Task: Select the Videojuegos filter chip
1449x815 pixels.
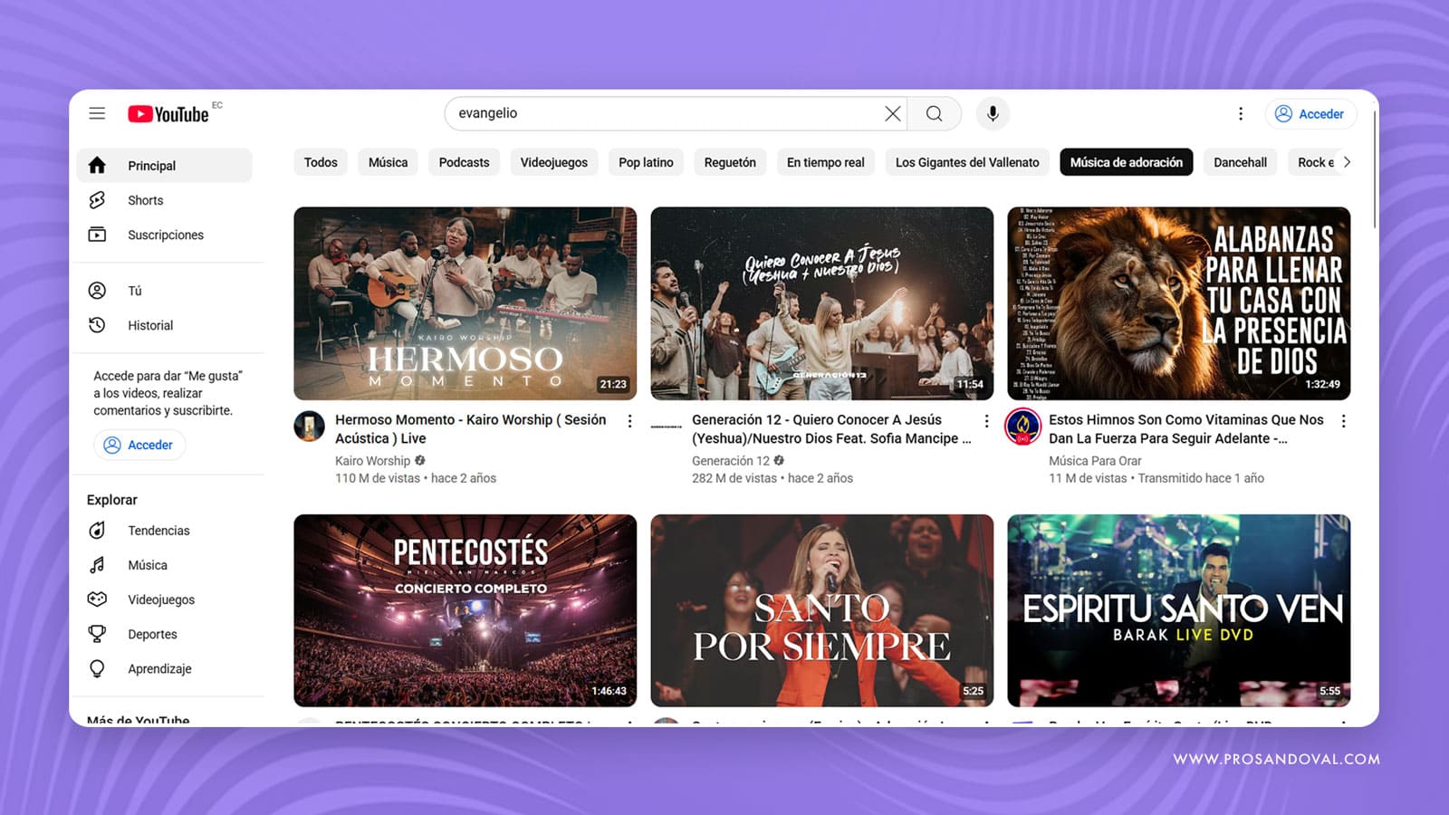Action: pyautogui.click(x=553, y=162)
